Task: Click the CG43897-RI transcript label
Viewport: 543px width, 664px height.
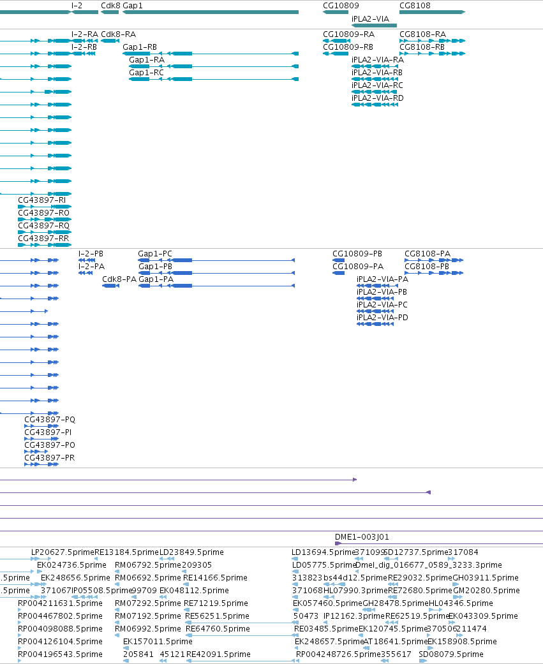Action: pyautogui.click(x=42, y=200)
